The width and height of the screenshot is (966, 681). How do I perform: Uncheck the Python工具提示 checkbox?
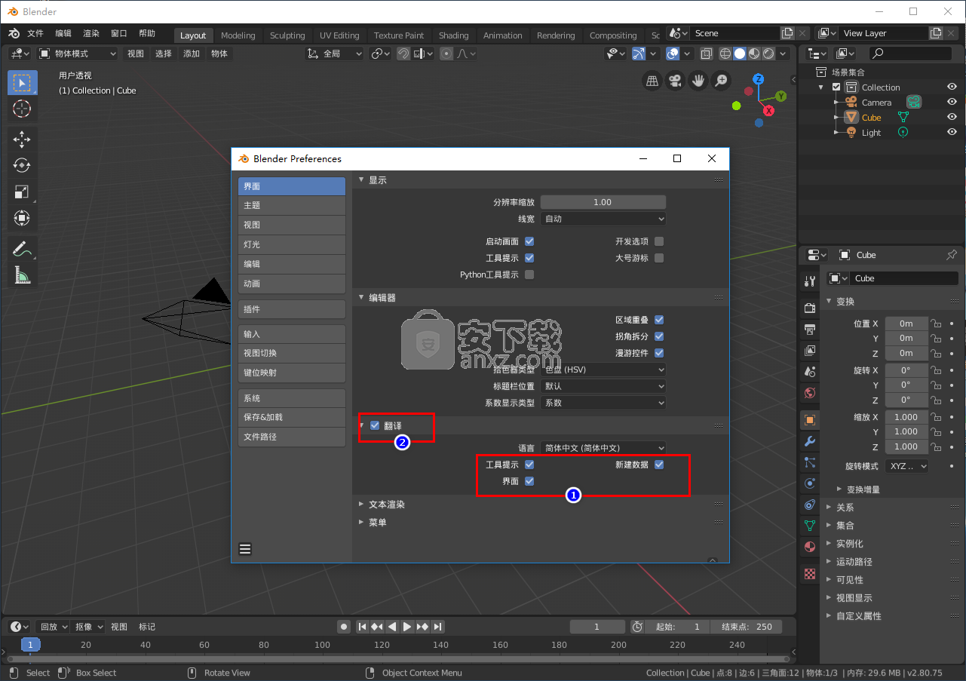[529, 275]
